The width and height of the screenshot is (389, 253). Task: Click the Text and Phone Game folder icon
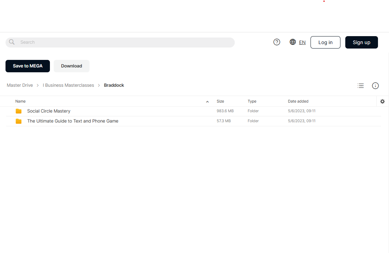point(19,121)
